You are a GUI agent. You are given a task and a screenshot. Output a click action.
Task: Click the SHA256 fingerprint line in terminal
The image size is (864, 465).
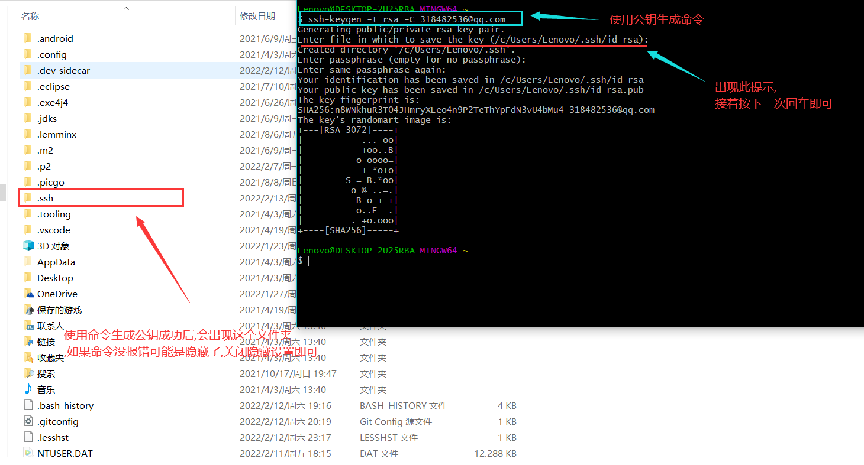pos(476,110)
